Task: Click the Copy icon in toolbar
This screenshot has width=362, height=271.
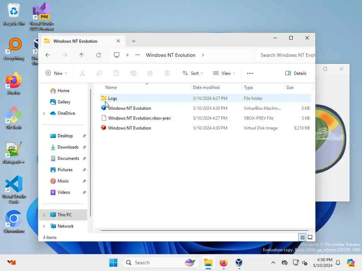Action: 99,73
